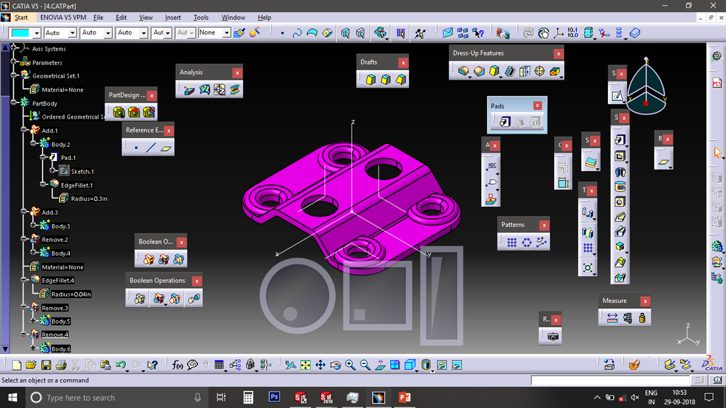Close the Analysis toolbar
This screenshot has height=408, width=726.
point(237,73)
